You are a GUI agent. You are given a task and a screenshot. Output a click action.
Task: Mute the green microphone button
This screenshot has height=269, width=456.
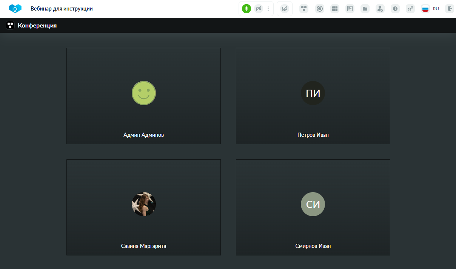coord(246,9)
